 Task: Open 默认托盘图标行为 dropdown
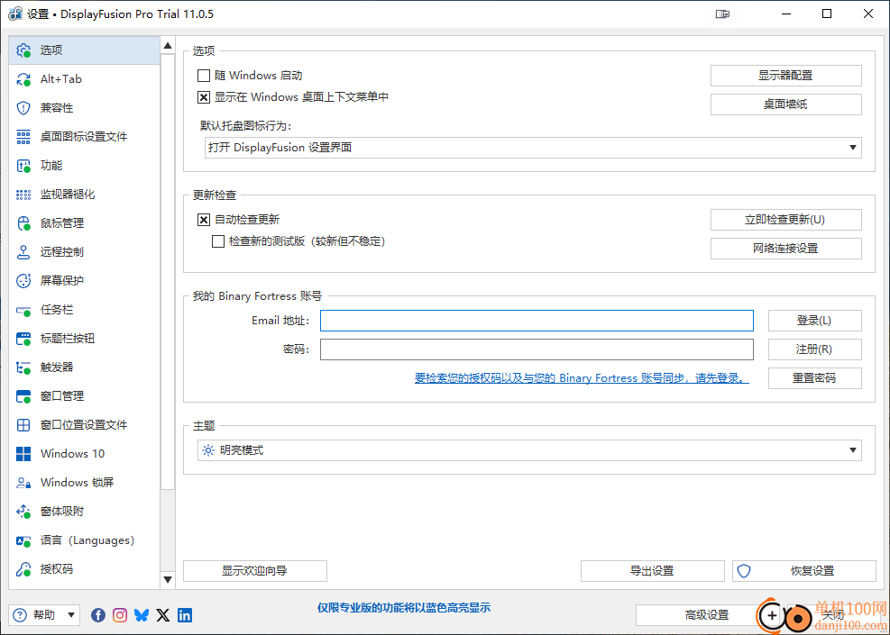click(532, 148)
